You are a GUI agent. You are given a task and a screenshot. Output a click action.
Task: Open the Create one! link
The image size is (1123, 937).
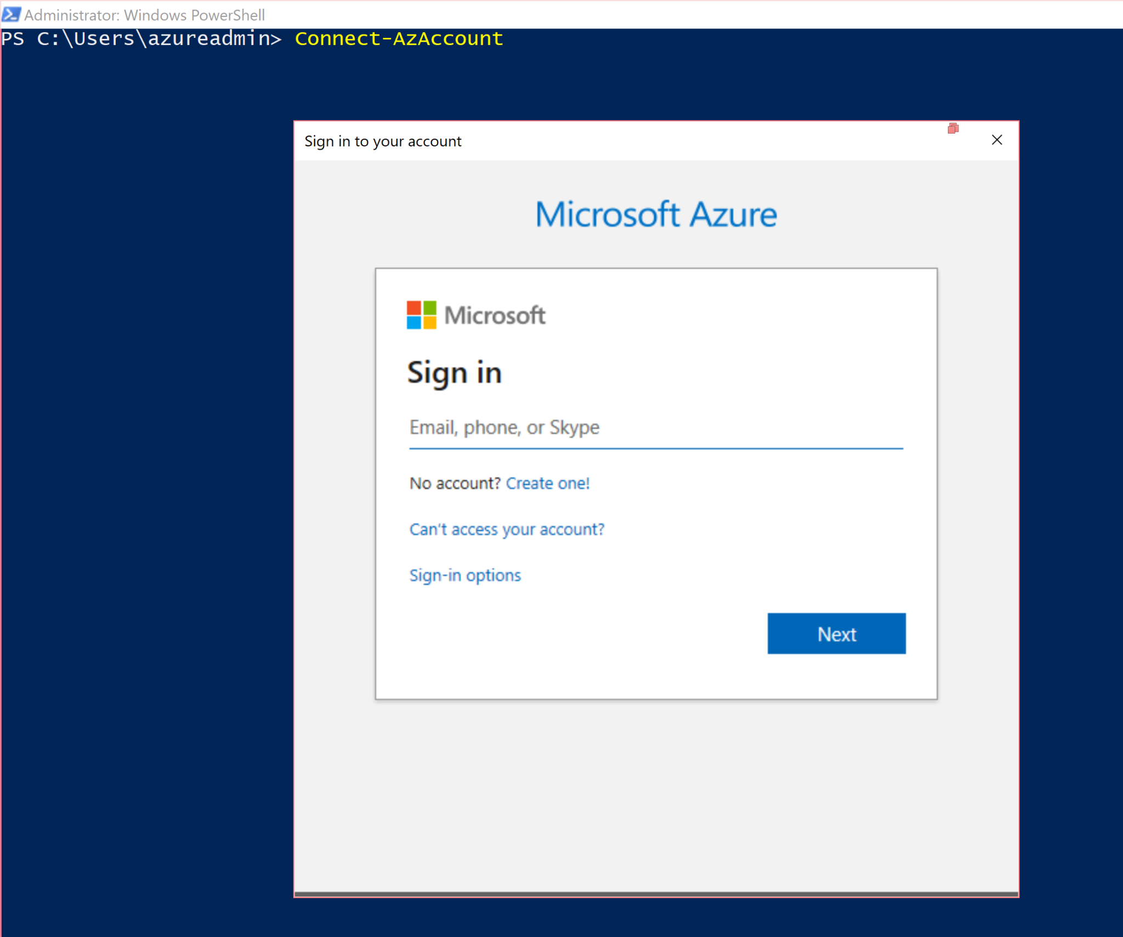click(x=547, y=484)
